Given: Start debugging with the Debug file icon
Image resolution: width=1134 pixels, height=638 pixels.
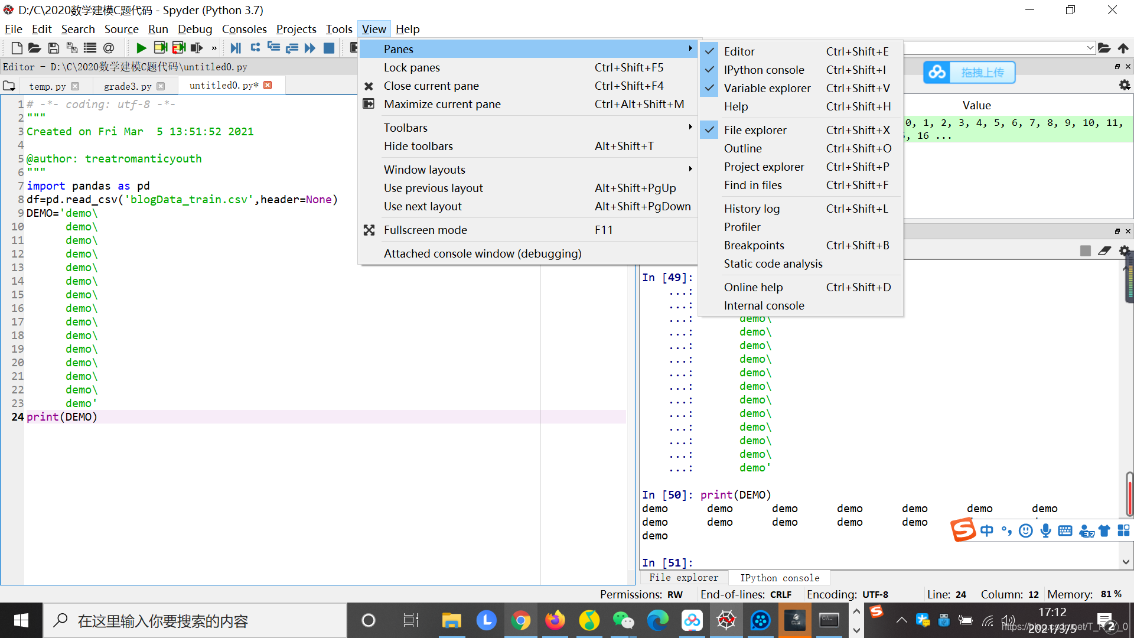Looking at the screenshot, I should tap(236, 48).
